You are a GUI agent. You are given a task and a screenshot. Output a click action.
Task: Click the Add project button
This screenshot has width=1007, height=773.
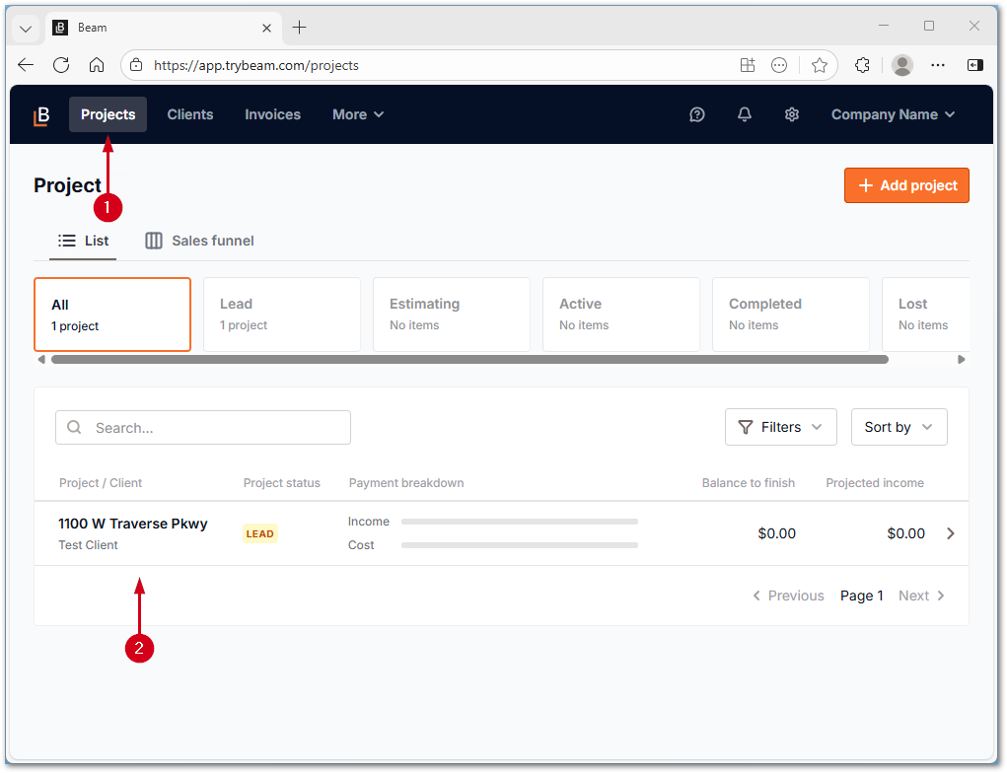906,185
